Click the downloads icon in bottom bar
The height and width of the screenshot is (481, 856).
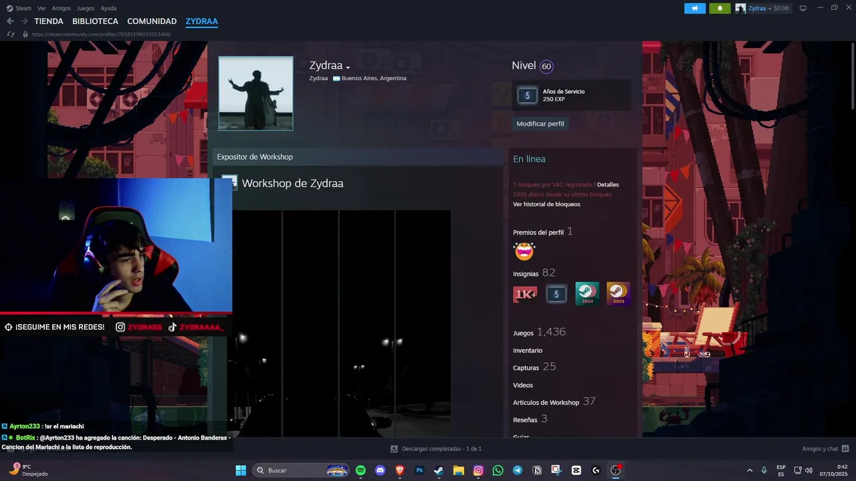[395, 449]
